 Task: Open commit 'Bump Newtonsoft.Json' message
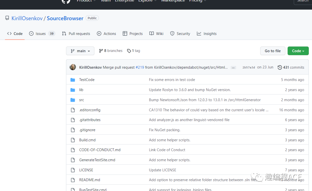[x=205, y=100]
